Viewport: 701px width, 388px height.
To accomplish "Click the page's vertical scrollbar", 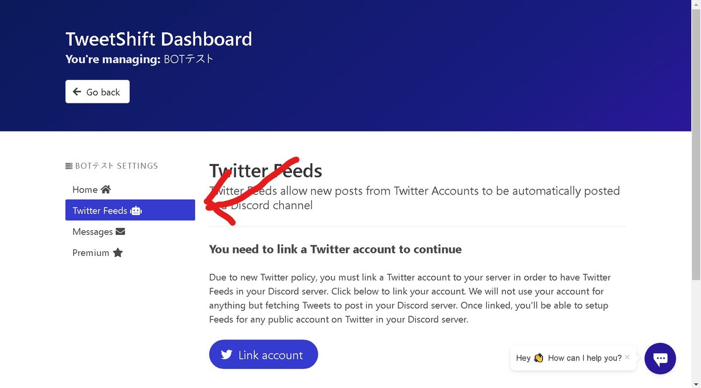I will point(696,194).
